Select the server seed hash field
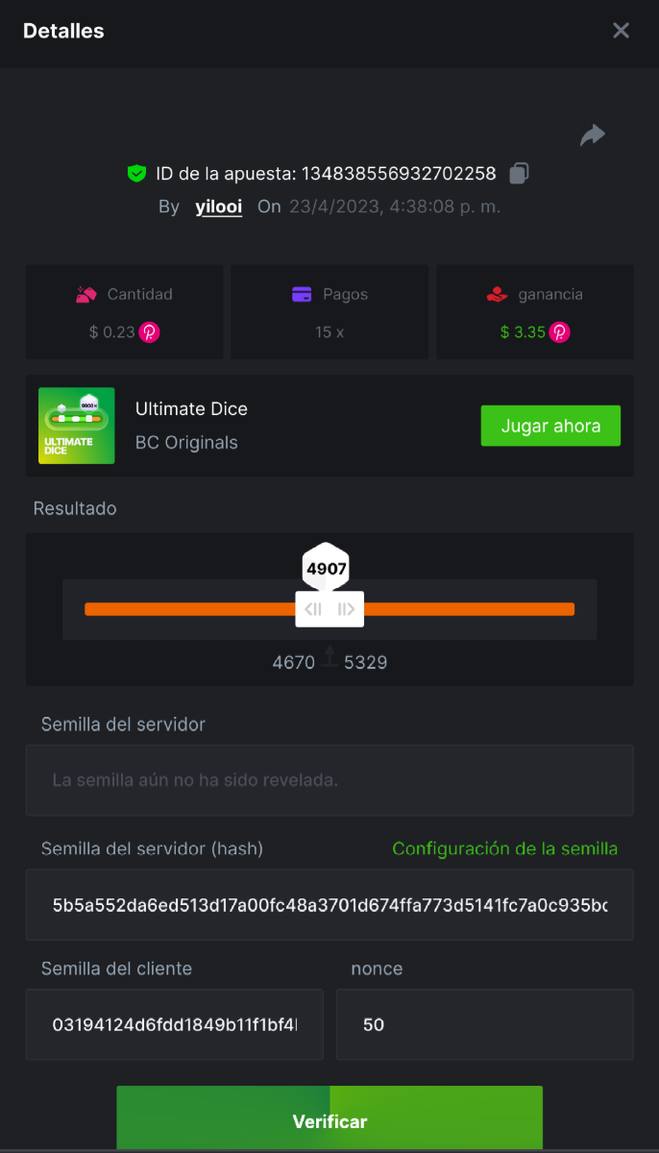 click(x=329, y=905)
